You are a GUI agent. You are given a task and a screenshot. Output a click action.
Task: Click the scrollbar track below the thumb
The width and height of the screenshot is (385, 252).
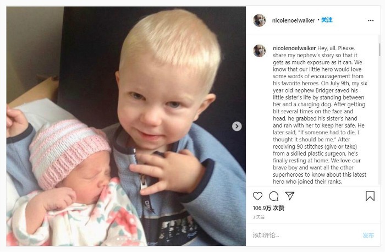tap(380, 120)
